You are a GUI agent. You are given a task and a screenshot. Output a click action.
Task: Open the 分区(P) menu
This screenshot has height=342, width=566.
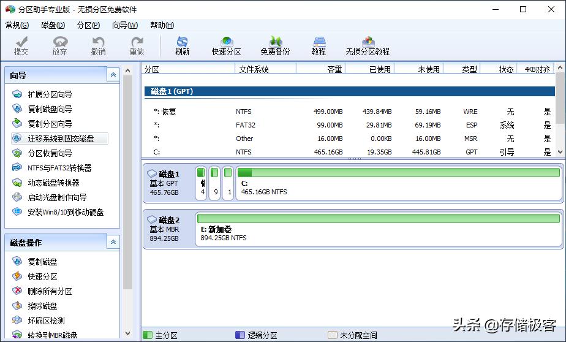88,25
